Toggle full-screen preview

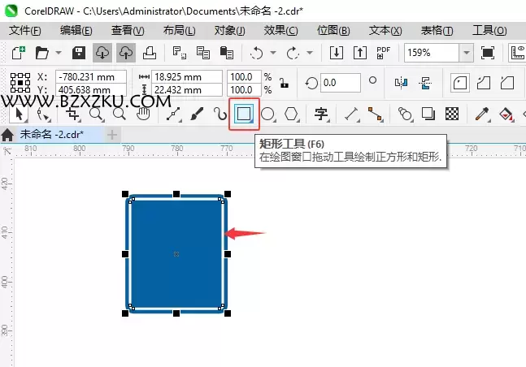pyautogui.click(x=488, y=53)
